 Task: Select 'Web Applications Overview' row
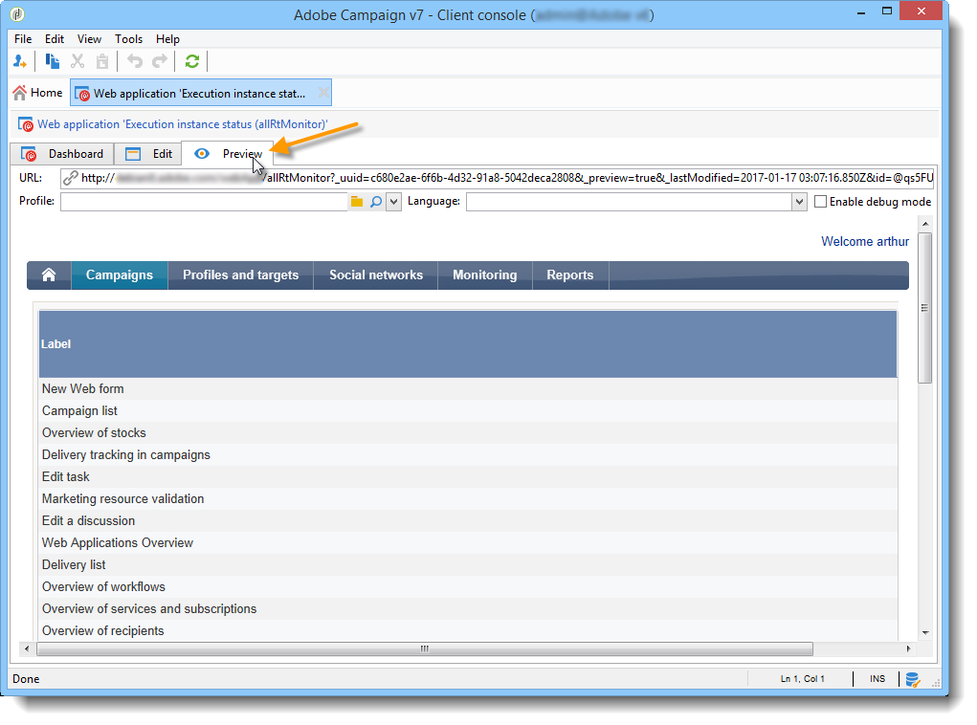click(468, 543)
